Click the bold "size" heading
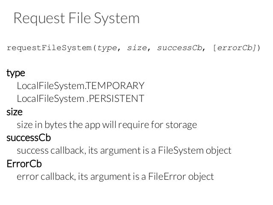273x205 pixels. pos(15,112)
